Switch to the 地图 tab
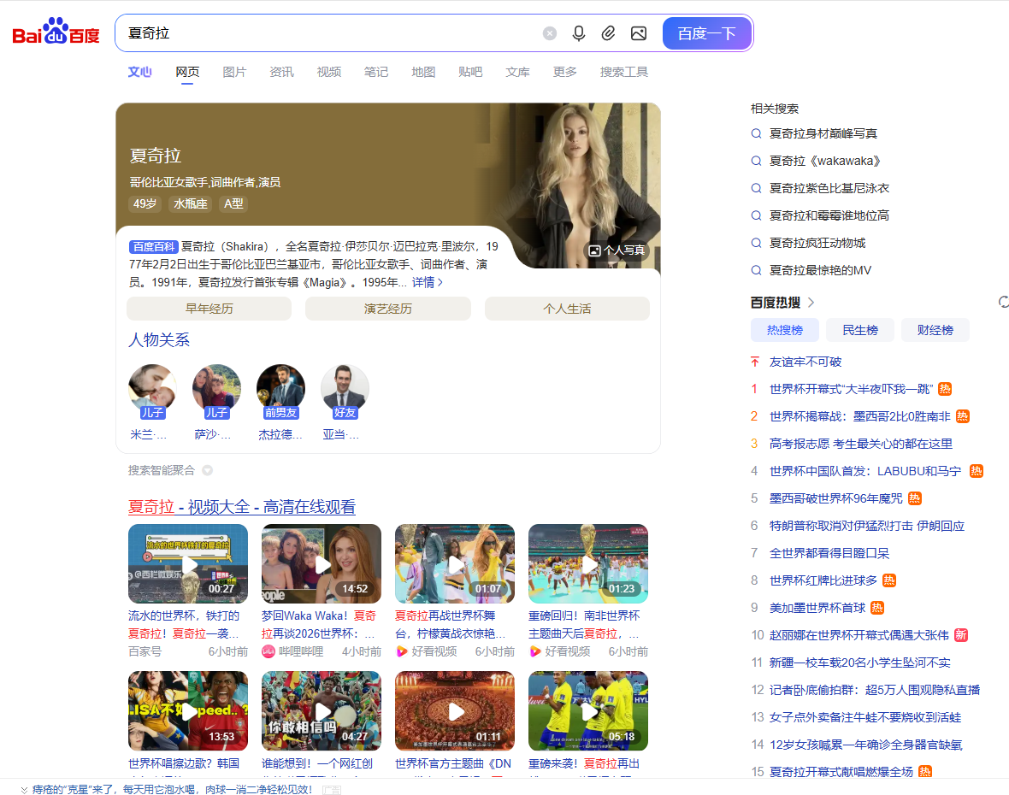The image size is (1009, 795). pyautogui.click(x=423, y=72)
